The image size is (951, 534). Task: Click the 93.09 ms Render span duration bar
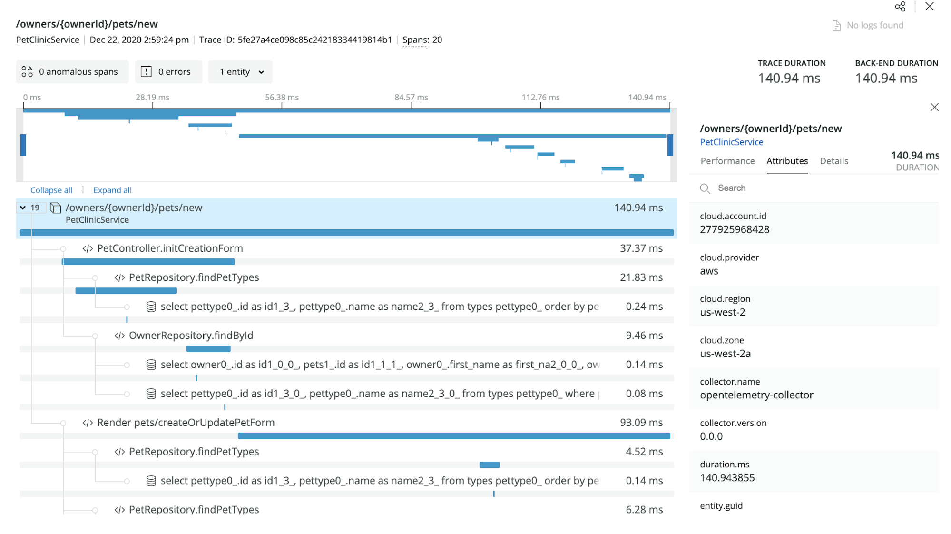tap(454, 436)
